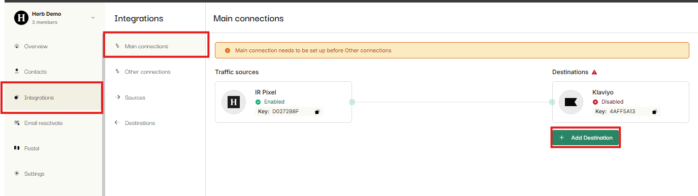The height and width of the screenshot is (196, 698).
Task: Copy the IR Pixel key D0272B8F
Action: tap(316, 112)
